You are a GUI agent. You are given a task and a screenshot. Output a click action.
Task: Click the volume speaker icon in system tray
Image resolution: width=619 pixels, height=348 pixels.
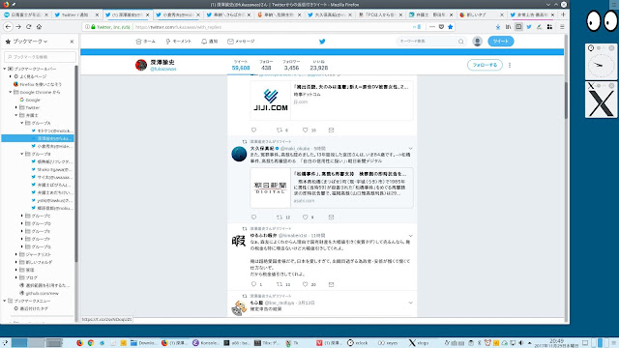point(520,343)
